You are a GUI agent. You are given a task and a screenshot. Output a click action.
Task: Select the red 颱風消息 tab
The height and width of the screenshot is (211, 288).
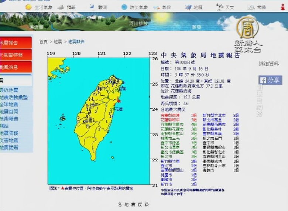coord(11,67)
